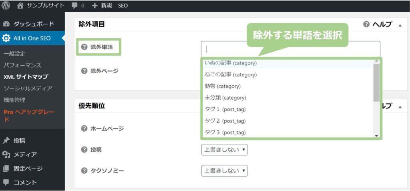Open the 固定ページ sidebar menu

point(32,169)
